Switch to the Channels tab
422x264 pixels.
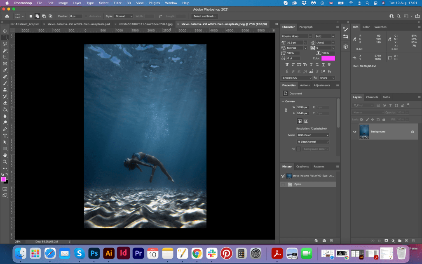pyautogui.click(x=372, y=97)
